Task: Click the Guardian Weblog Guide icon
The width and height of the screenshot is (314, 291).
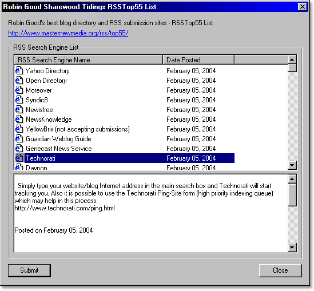Action: (19, 139)
